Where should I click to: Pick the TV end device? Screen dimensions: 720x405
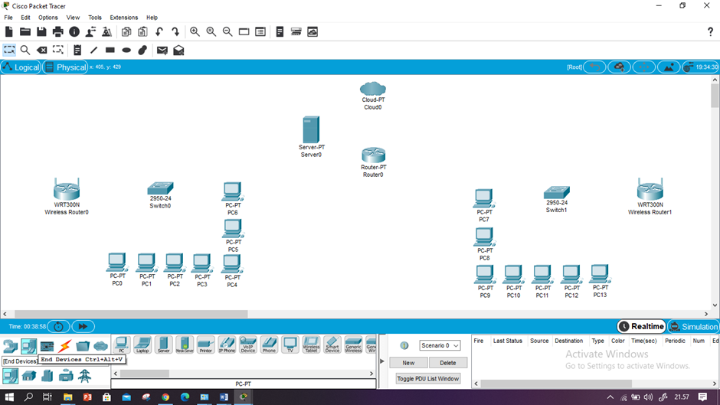pos(290,345)
